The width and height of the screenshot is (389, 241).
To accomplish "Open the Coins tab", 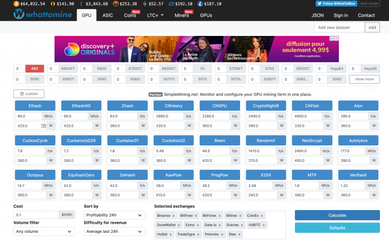I will (x=130, y=15).
